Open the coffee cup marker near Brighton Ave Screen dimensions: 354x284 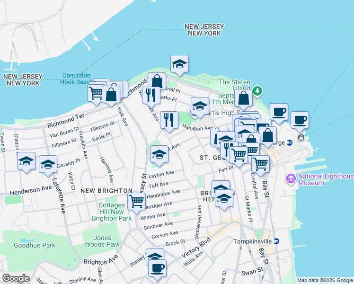pyautogui.click(x=157, y=268)
